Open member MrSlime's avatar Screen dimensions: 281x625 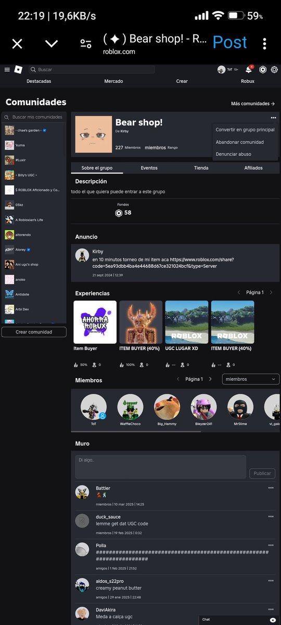click(241, 407)
